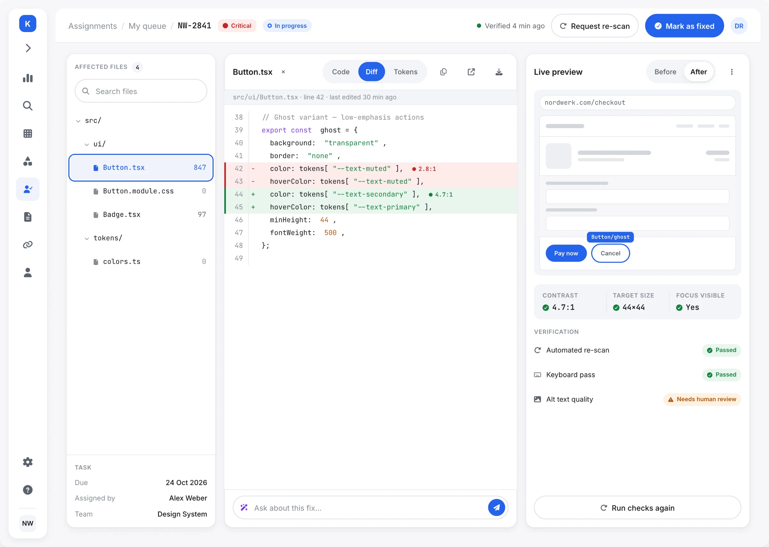This screenshot has height=547, width=769.
Task: Click the Alex Weber assigned by value
Action: (x=188, y=498)
